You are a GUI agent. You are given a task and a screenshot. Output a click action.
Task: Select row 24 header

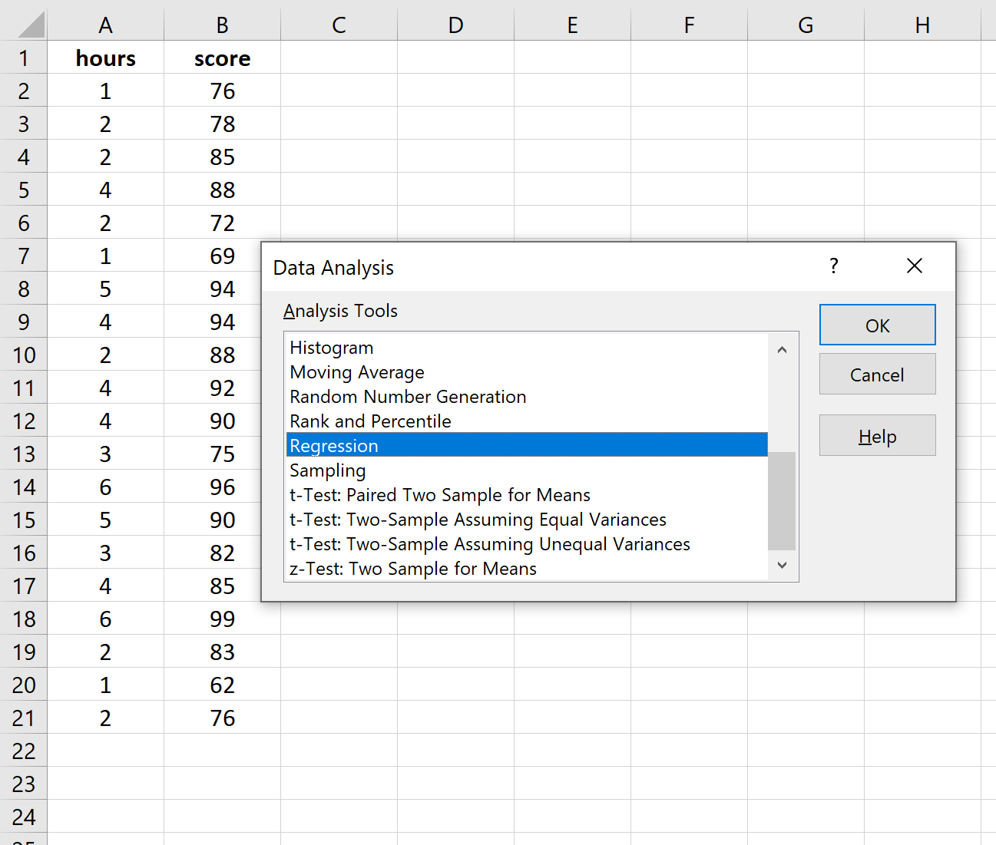(24, 817)
